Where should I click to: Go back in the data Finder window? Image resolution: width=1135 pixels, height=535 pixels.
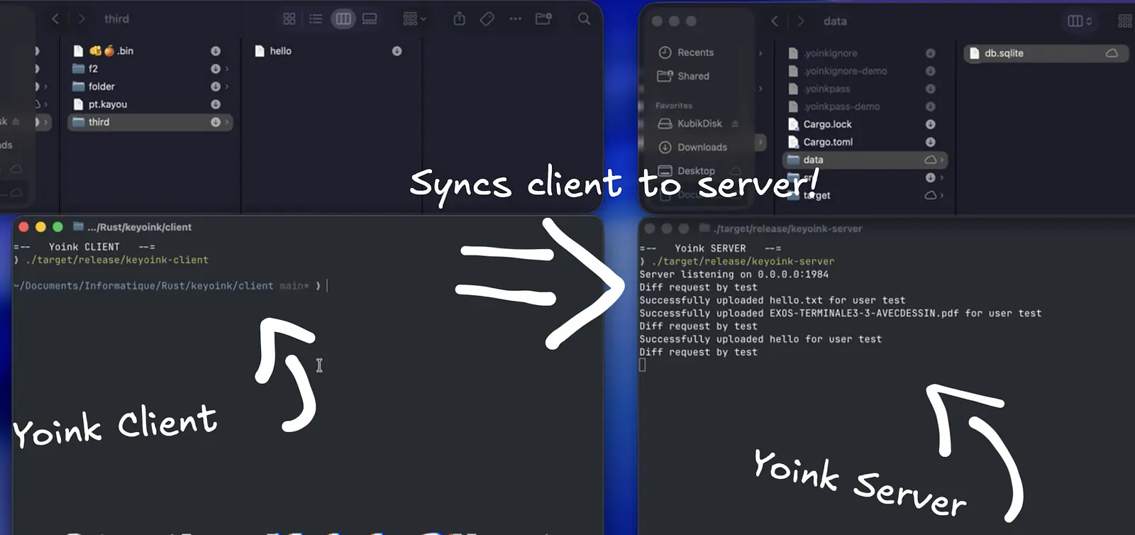[775, 21]
